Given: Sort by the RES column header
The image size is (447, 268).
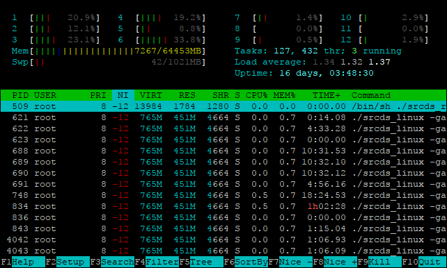Looking at the screenshot, I should click(187, 95).
